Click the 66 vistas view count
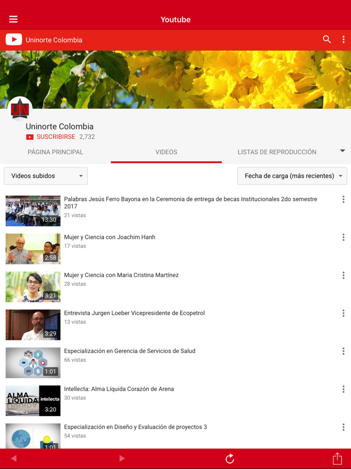Viewport: 351px width, 469px height. coord(75,360)
